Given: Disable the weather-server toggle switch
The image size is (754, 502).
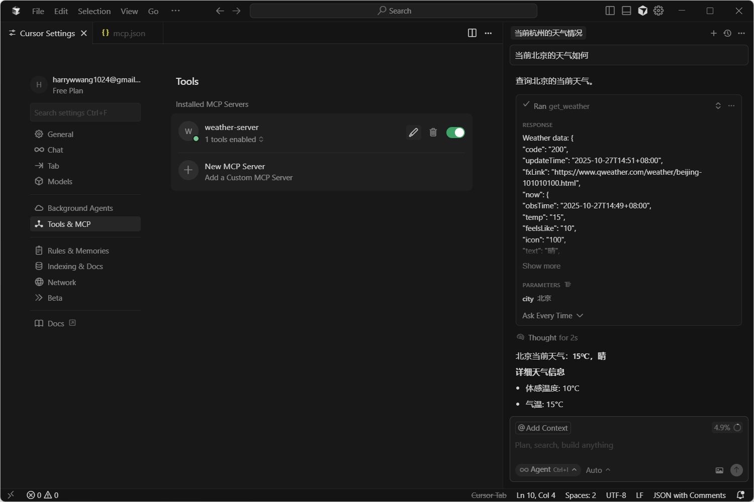Looking at the screenshot, I should click(455, 133).
